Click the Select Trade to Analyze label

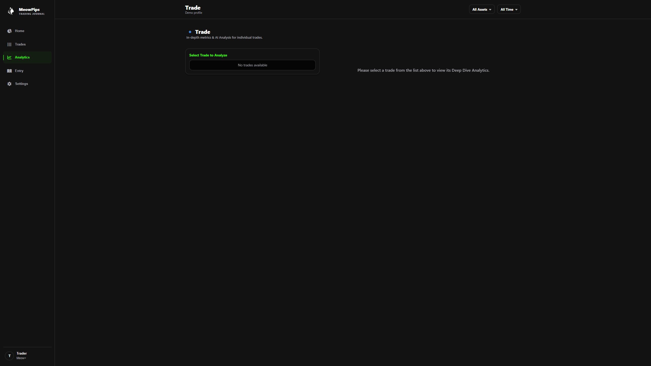point(208,55)
